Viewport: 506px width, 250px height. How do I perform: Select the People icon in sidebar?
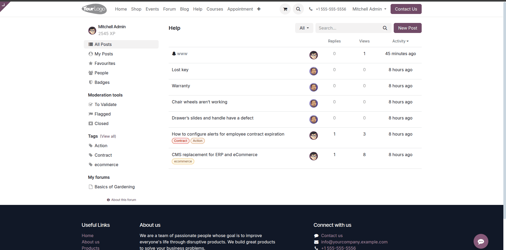click(x=91, y=73)
